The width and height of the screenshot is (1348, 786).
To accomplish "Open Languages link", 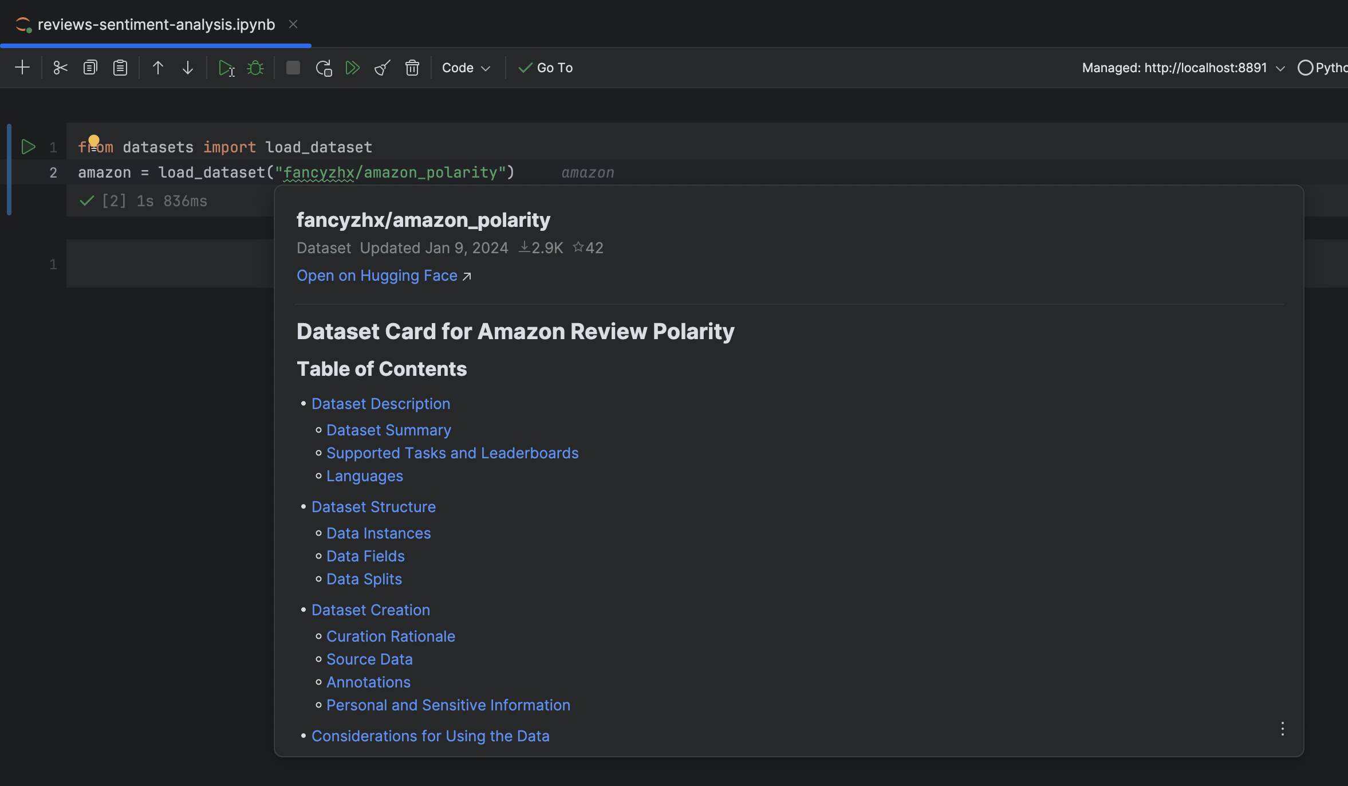I will [x=365, y=476].
